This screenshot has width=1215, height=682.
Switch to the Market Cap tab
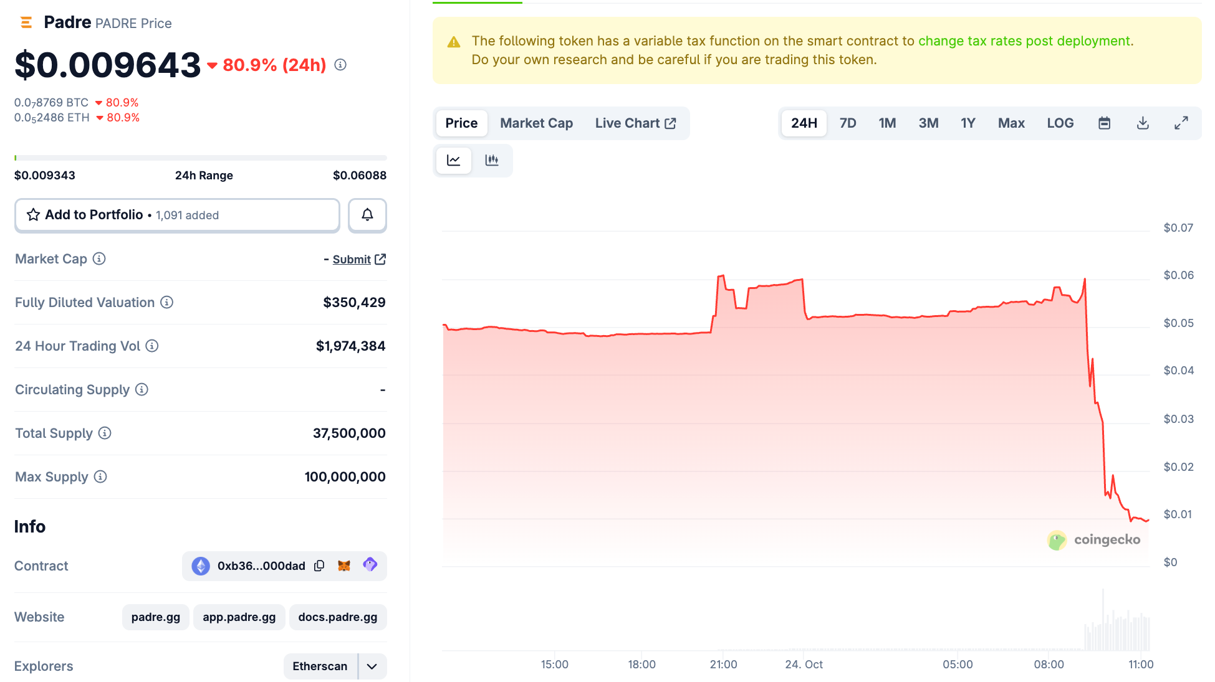pos(536,123)
